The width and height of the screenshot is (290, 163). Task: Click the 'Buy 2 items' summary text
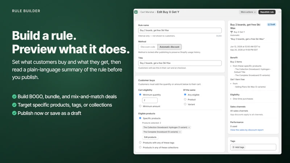236,62
